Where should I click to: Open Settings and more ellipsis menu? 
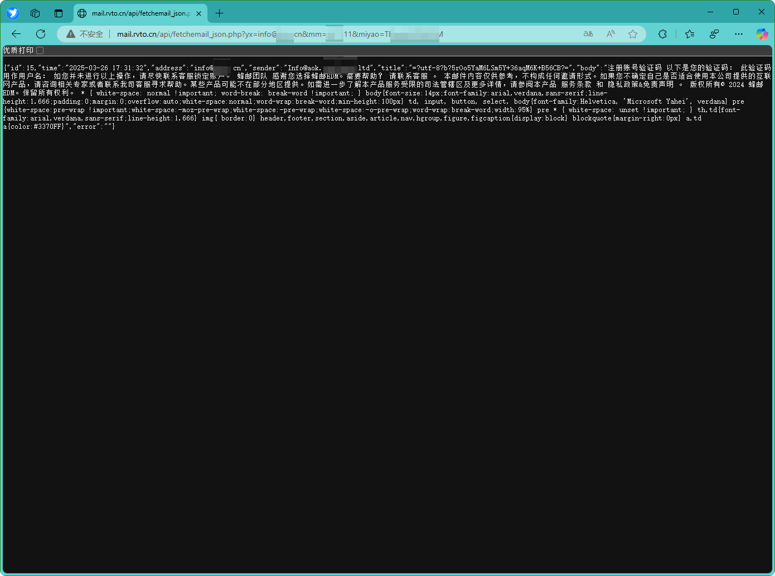[739, 34]
